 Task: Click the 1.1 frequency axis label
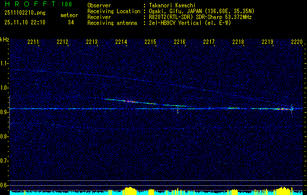[4, 63]
